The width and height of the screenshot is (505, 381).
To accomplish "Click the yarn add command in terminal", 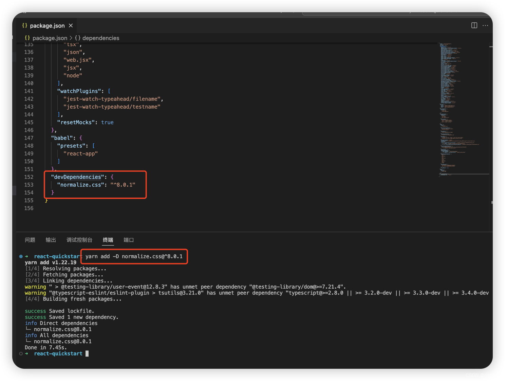I will point(134,256).
